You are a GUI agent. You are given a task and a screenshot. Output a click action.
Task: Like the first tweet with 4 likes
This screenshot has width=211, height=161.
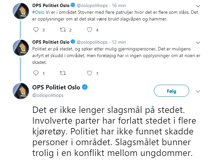click(x=89, y=30)
